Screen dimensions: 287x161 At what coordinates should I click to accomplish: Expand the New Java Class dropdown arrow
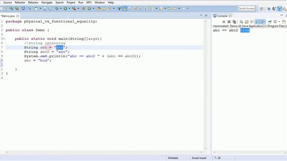tap(93, 8)
